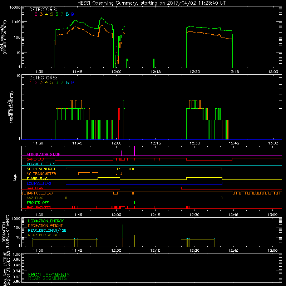Screen dimensions: 286x286
Task: Select cyan detector 8 in rear segments legend
Action: (67, 83)
